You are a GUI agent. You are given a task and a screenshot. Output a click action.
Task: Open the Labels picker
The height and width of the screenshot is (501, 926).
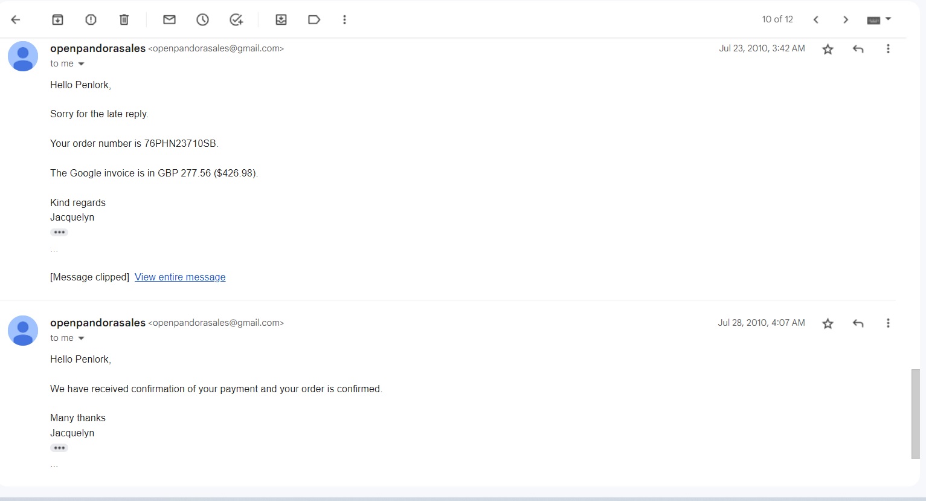tap(314, 20)
